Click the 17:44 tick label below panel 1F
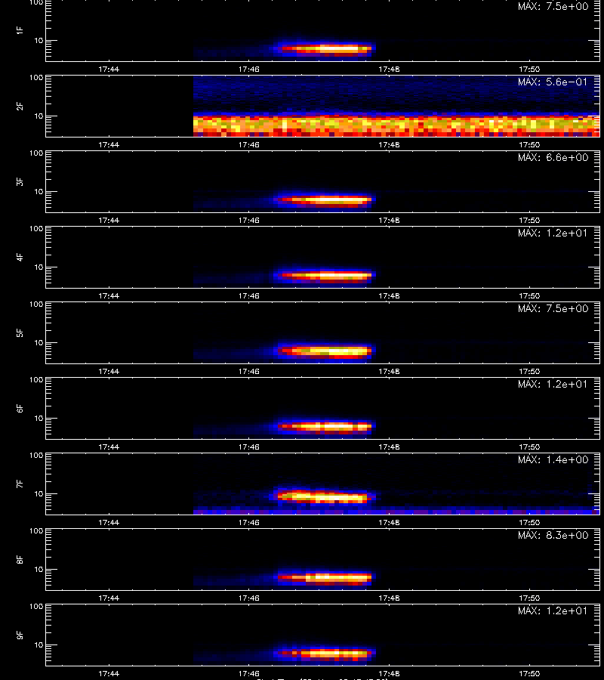The height and width of the screenshot is (680, 604). pyautogui.click(x=109, y=69)
